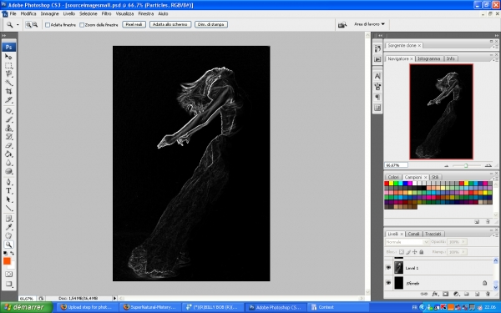Viewport: 501px width, 313px height.
Task: Select the History Brush tool
Action: (8, 137)
